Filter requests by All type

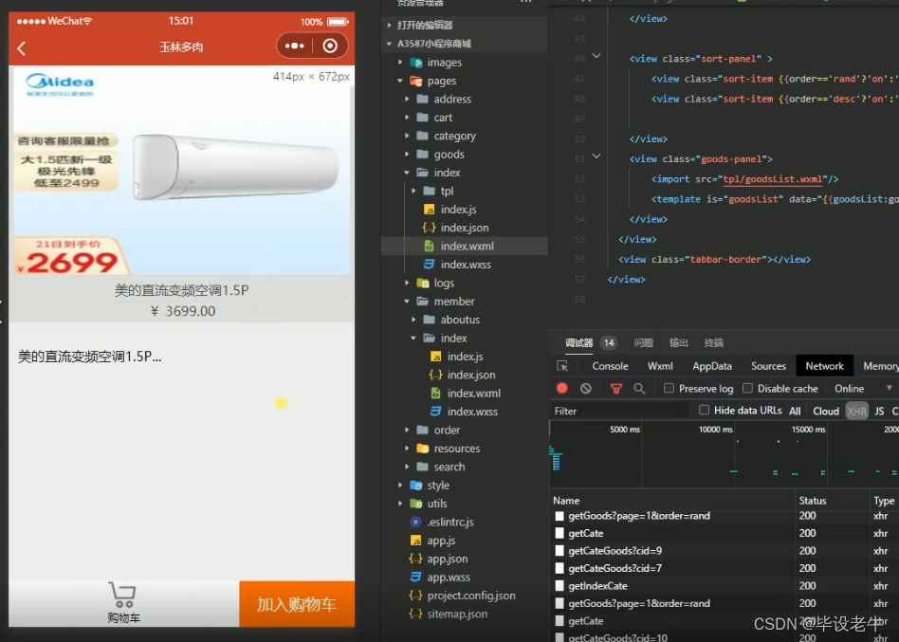click(795, 411)
